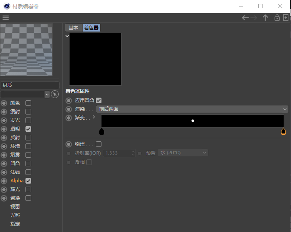Select the 着色器 tab

point(91,28)
